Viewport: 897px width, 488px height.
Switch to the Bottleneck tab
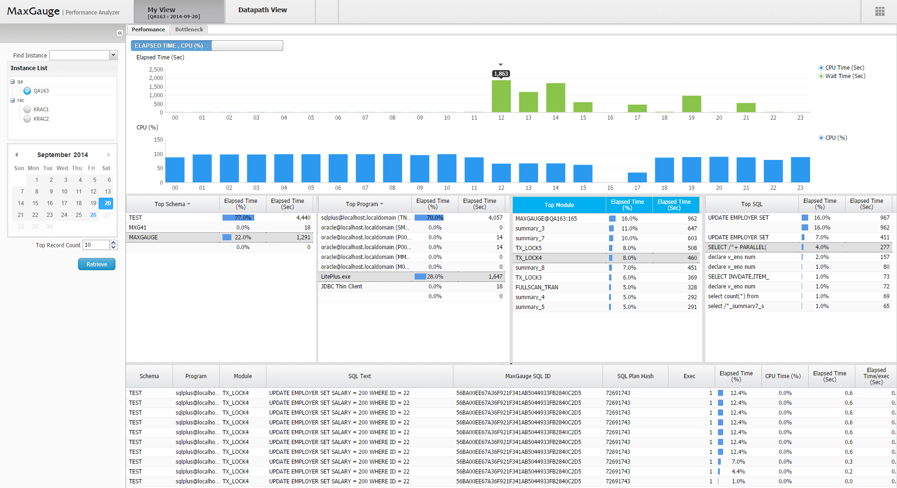[x=189, y=29]
